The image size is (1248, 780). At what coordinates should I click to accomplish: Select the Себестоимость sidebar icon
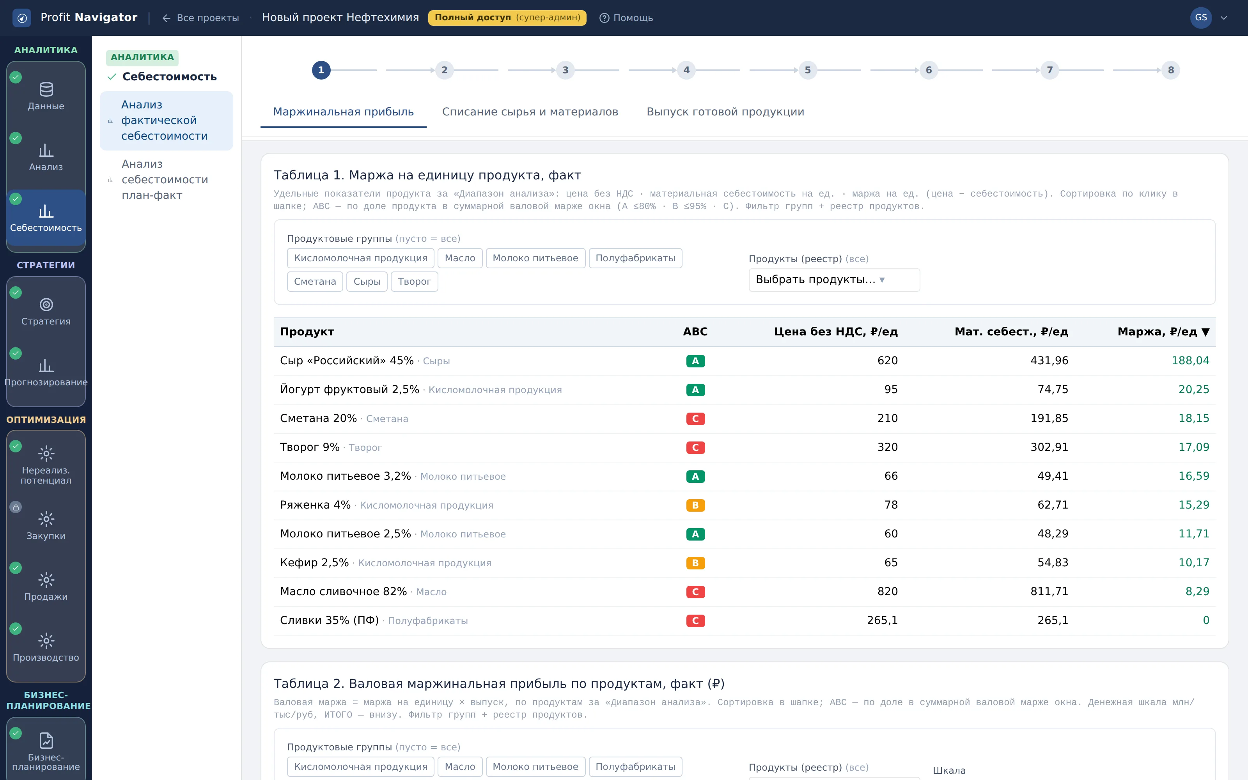pos(46,218)
